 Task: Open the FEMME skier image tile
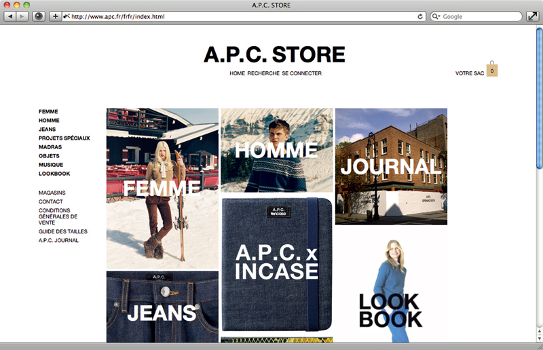click(162, 189)
